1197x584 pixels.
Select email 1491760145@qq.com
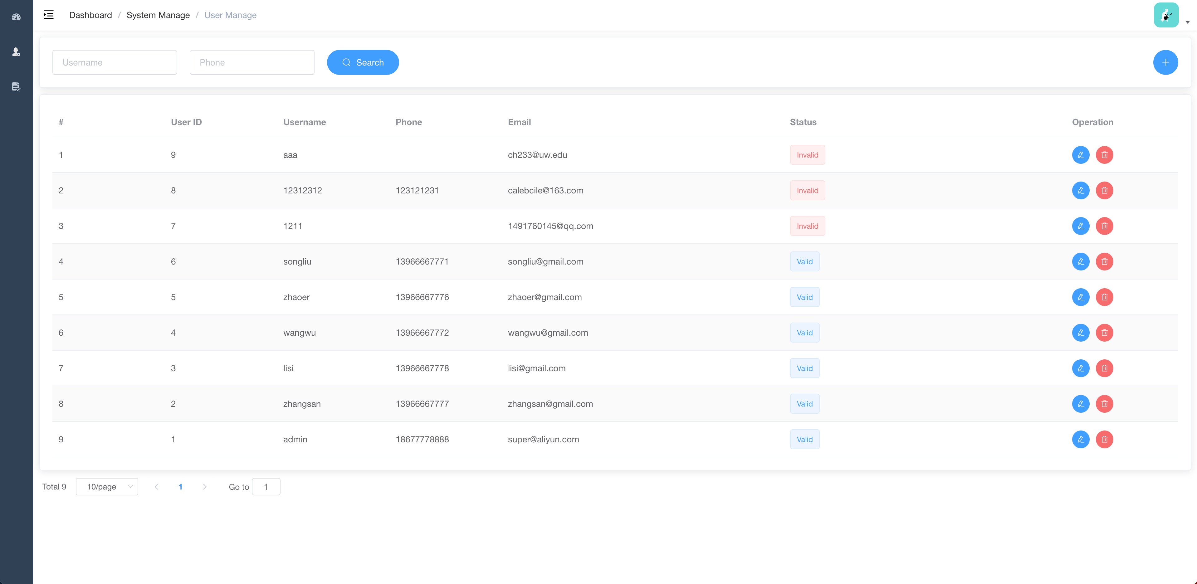coord(550,226)
